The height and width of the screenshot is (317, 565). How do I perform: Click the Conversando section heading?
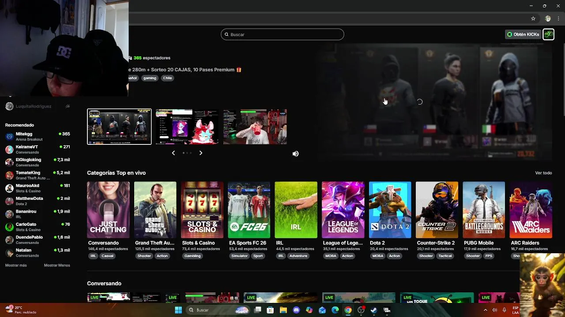tap(104, 284)
